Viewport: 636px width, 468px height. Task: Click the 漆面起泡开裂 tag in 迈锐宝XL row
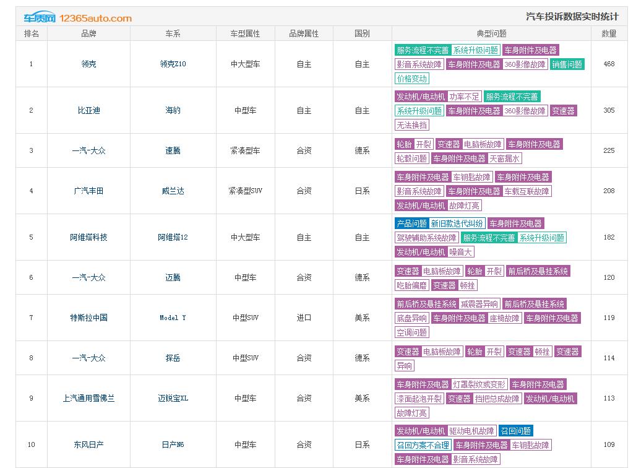[x=419, y=399]
